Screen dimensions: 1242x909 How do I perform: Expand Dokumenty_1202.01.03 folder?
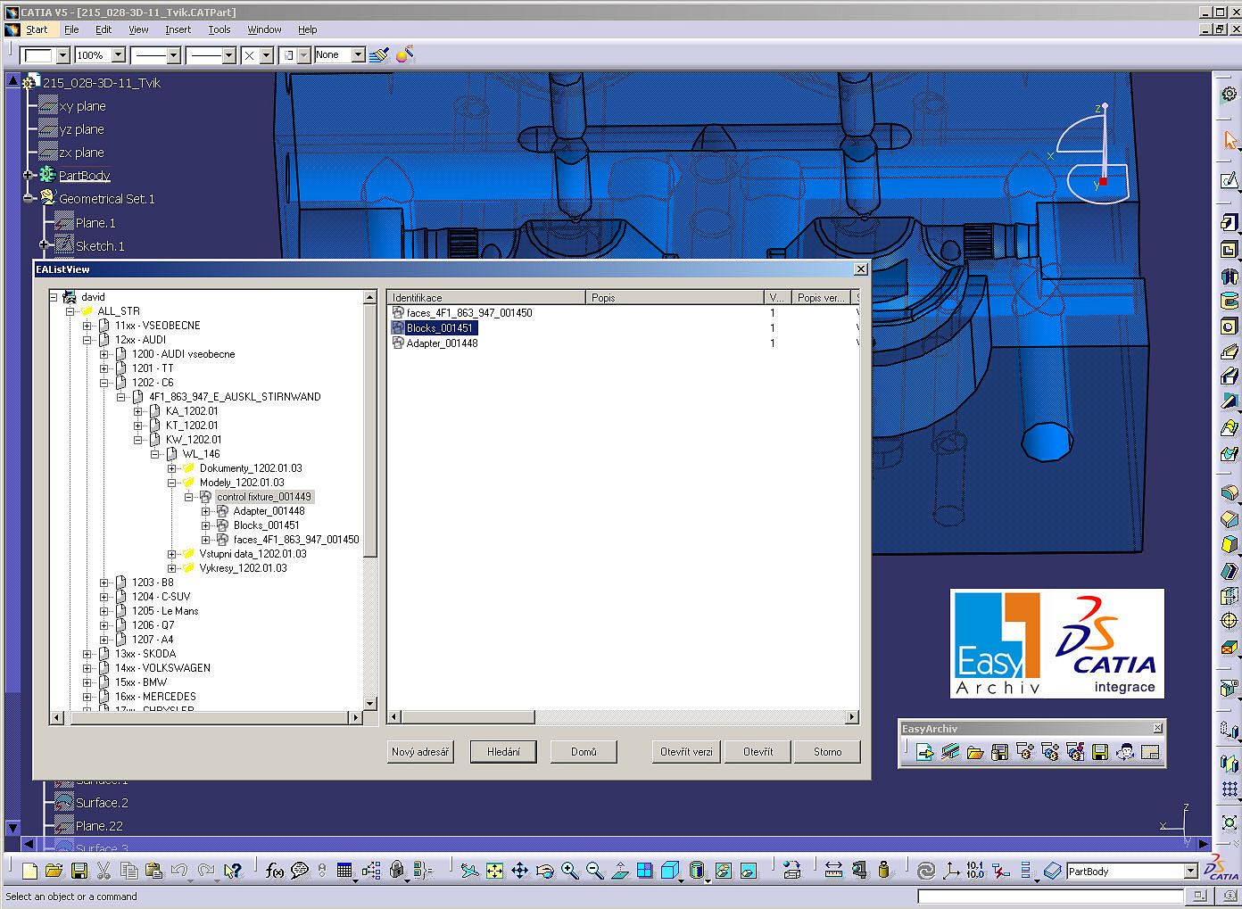point(172,468)
